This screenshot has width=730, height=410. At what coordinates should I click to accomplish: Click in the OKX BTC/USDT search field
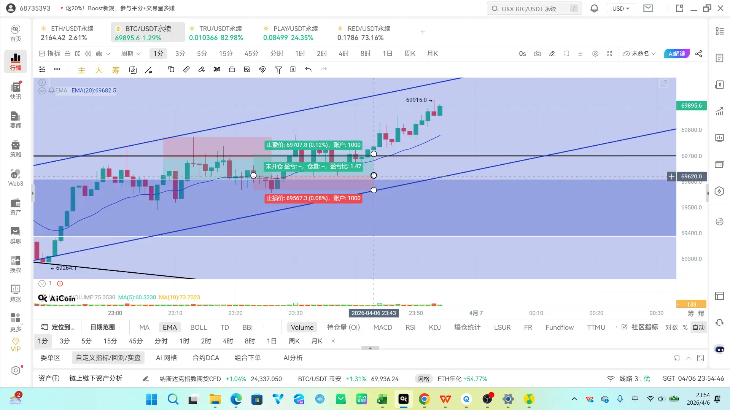click(x=534, y=8)
